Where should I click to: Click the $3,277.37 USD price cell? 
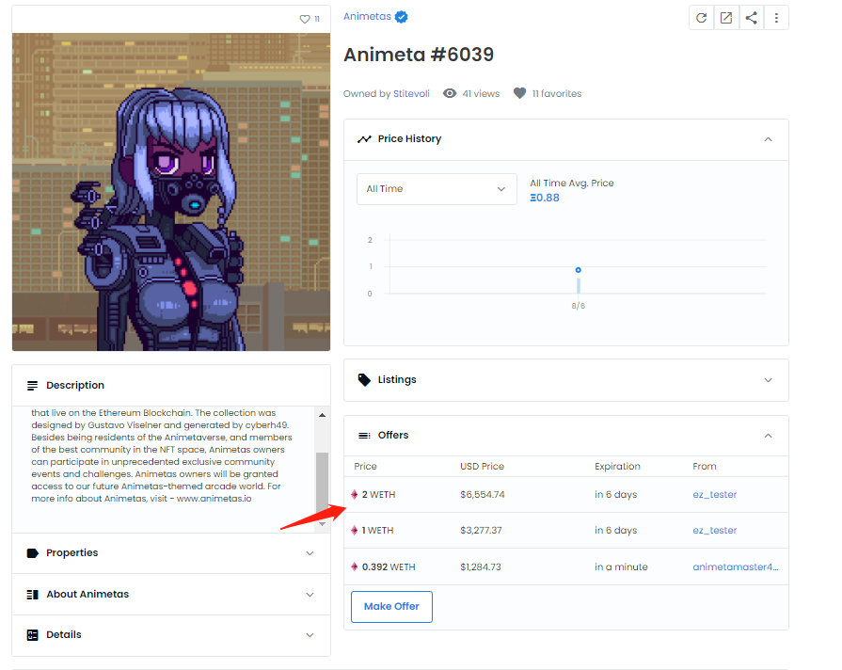[x=481, y=531]
